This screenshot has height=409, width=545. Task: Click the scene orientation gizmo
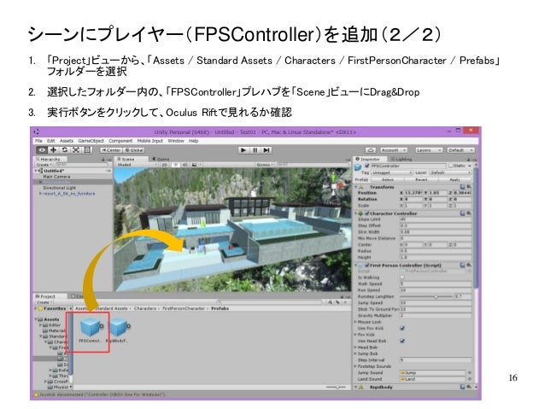tap(334, 184)
